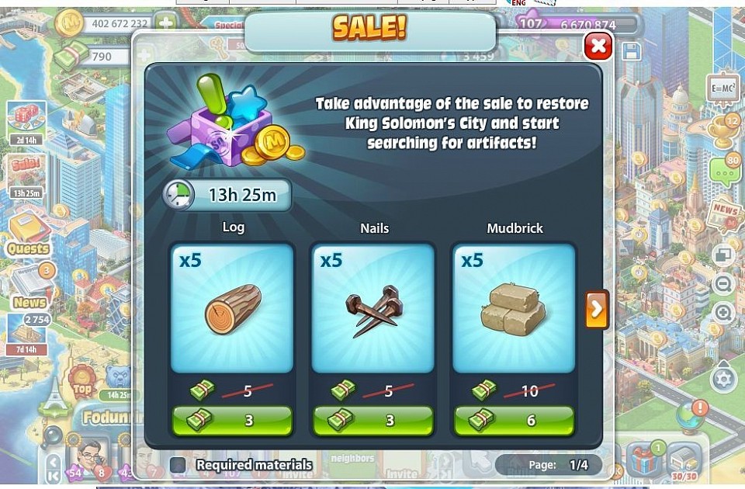Go to next sale page arrow
745x489 pixels.
click(x=597, y=310)
